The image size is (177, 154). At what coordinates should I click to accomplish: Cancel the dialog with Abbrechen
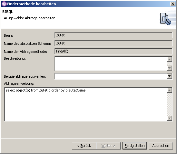coord(161,146)
